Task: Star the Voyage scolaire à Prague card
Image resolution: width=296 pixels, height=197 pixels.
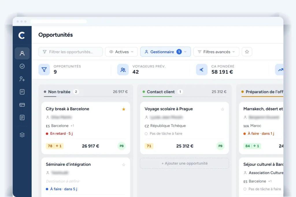Action: click(223, 109)
